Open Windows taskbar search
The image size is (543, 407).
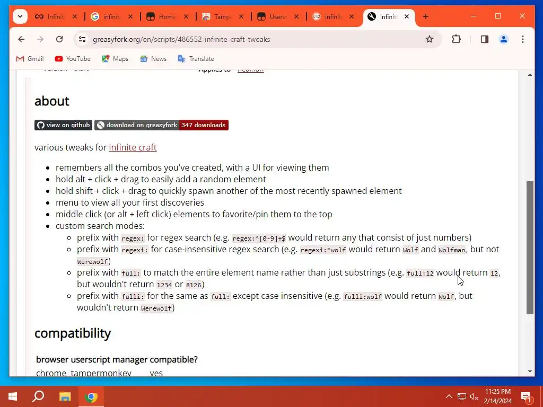pos(38,396)
